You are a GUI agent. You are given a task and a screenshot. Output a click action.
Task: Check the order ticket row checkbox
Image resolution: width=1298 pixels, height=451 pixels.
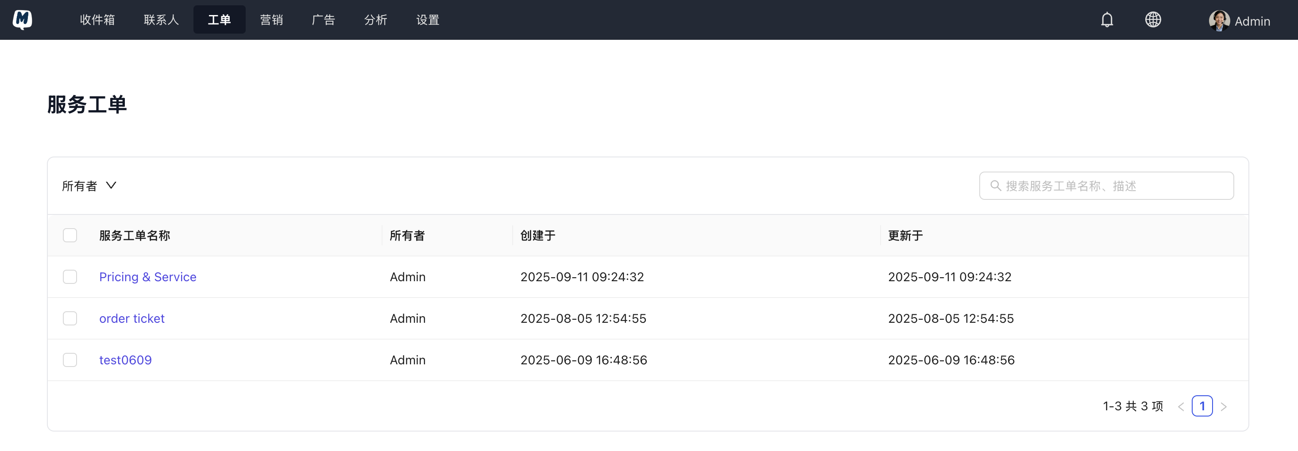[x=70, y=318]
